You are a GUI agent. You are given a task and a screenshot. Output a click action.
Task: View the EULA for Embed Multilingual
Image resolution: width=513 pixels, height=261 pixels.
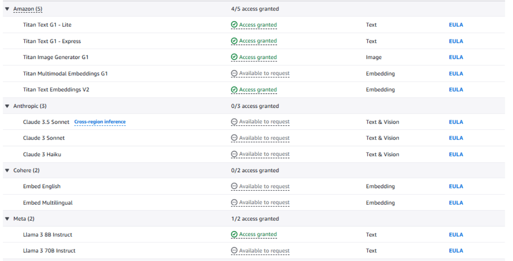pos(456,203)
